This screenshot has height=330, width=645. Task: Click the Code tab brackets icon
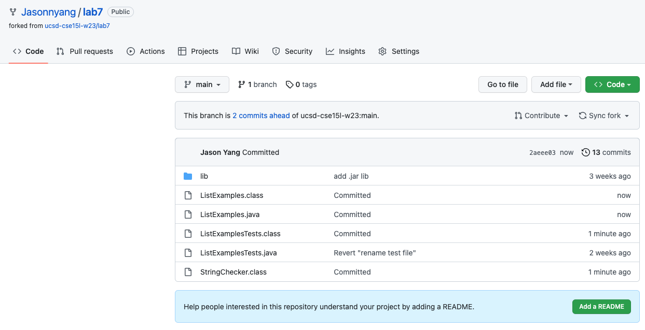[x=17, y=51]
